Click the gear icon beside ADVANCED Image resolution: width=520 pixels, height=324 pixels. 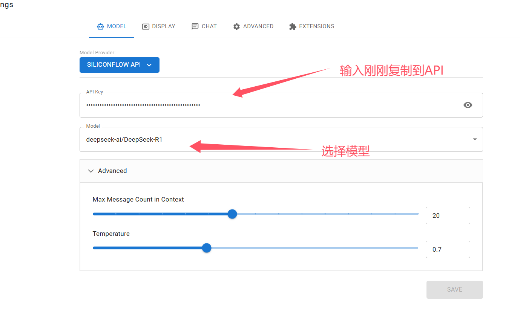point(236,26)
